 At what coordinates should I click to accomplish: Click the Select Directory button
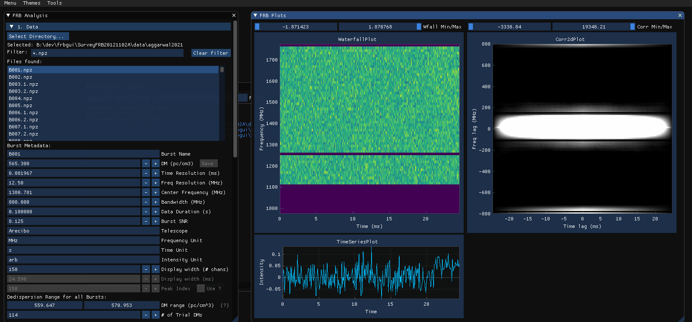(x=38, y=36)
